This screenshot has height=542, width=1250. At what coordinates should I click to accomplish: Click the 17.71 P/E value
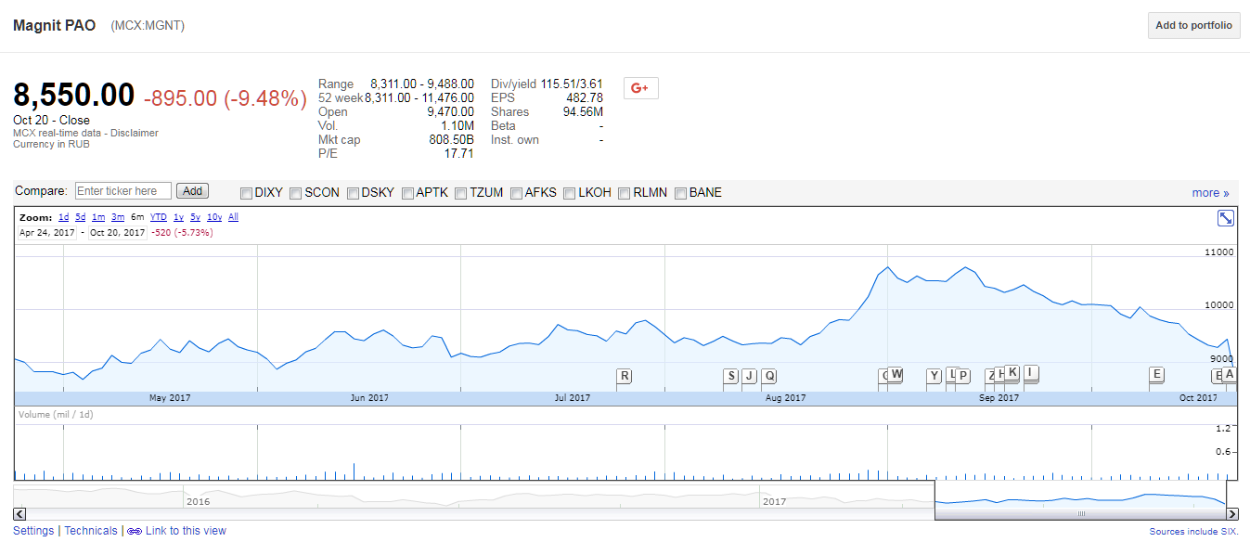(458, 154)
